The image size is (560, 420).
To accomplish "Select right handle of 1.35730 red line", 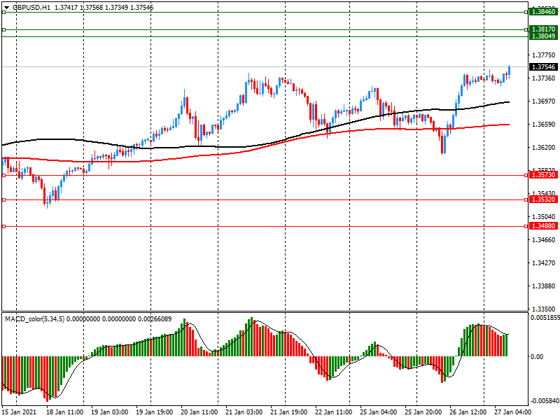I will coord(526,176).
